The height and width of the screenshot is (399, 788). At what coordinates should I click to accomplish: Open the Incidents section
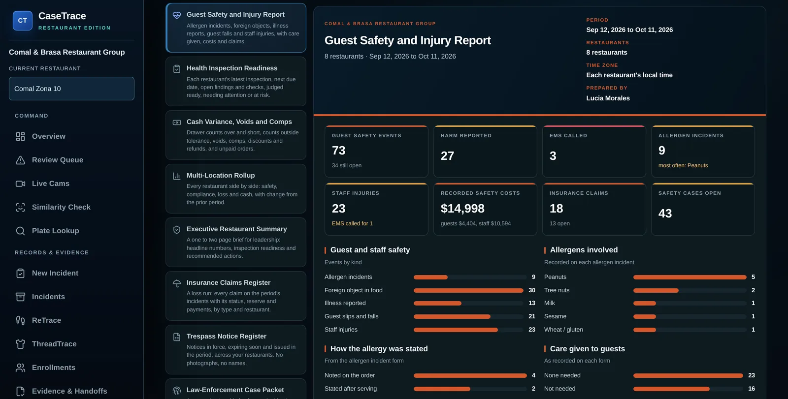tap(71, 297)
